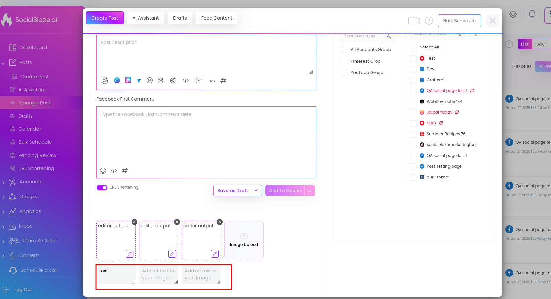Click the video camera tutorial icon

414,21
